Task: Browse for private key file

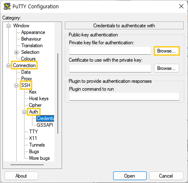Action: (x=166, y=51)
